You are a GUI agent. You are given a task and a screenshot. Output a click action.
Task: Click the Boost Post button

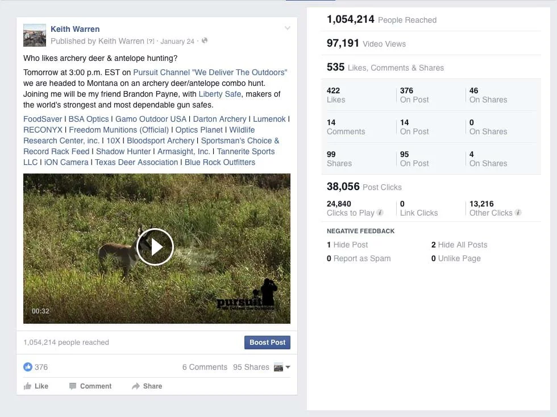(267, 342)
